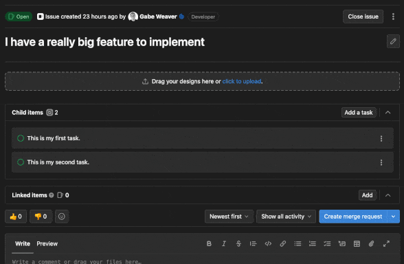Open options for first task row
The image size is (404, 264).
click(381, 138)
